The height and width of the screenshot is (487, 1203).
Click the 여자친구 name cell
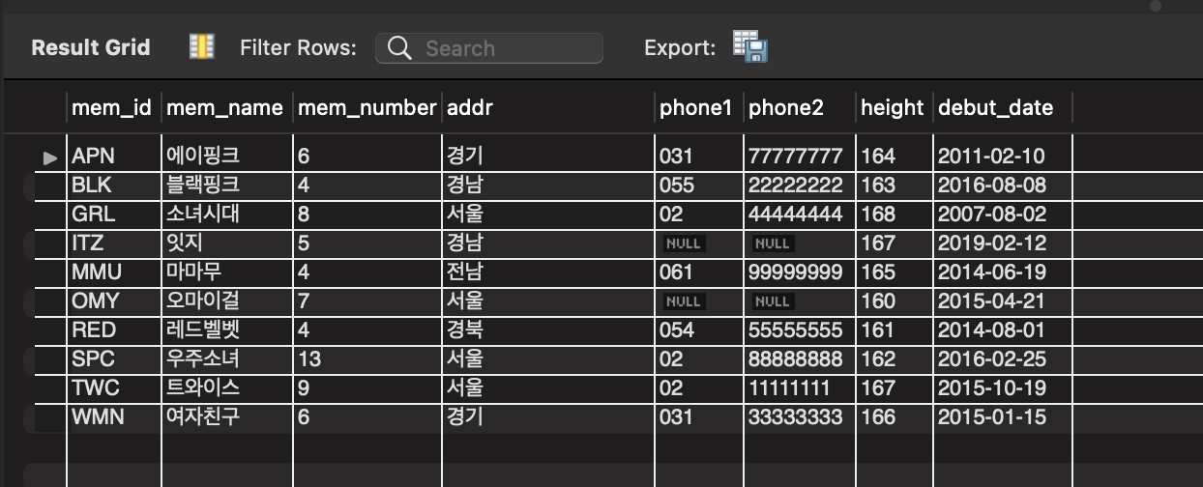coord(226,417)
